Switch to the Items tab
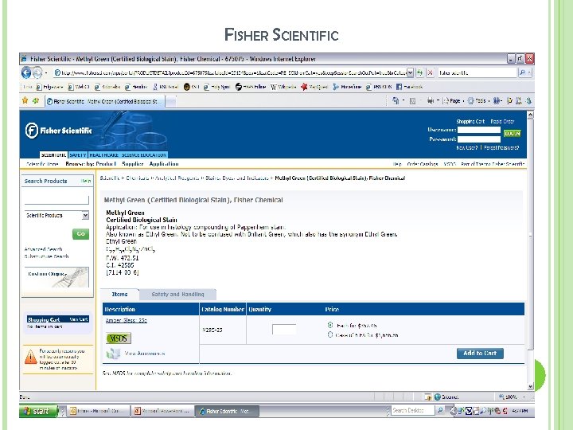 click(x=119, y=295)
